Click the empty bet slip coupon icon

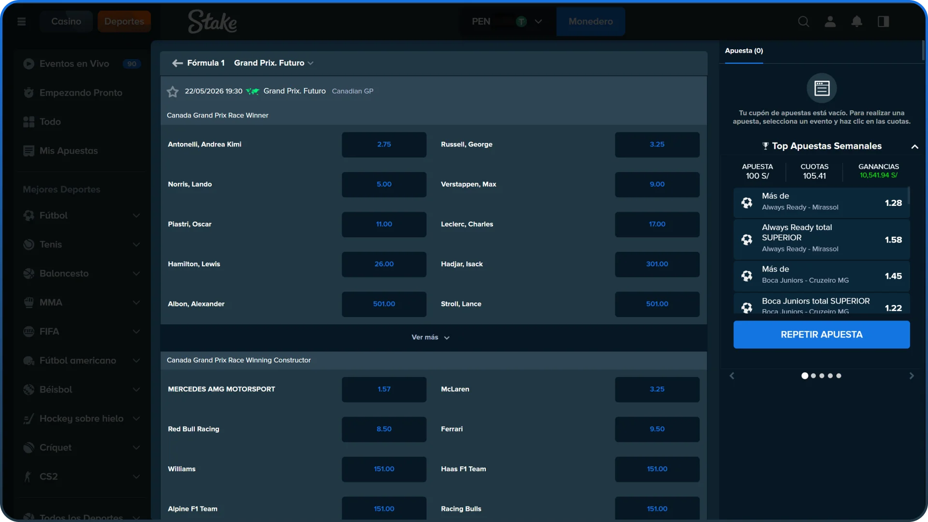pos(822,88)
